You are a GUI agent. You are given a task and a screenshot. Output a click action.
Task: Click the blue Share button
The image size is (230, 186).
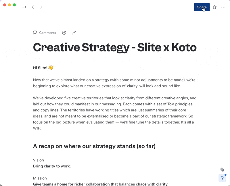click(202, 7)
